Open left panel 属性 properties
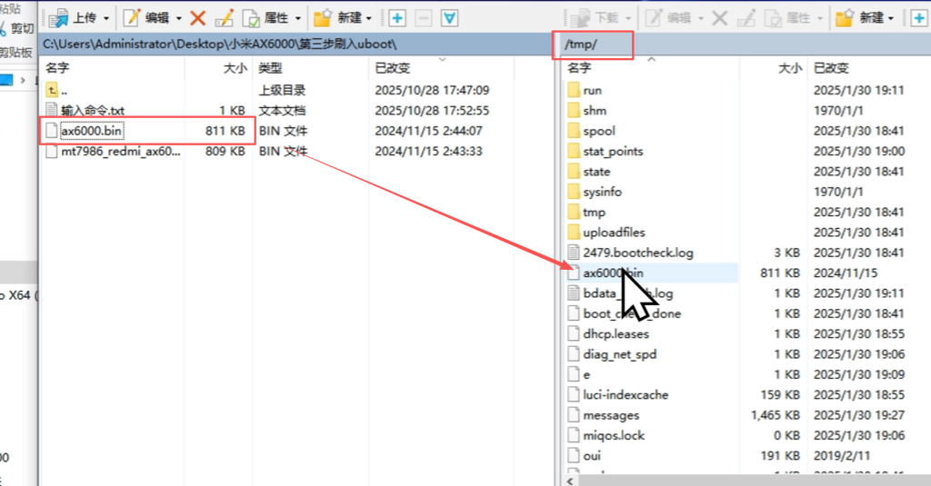This screenshot has height=486, width=931. 265,18
